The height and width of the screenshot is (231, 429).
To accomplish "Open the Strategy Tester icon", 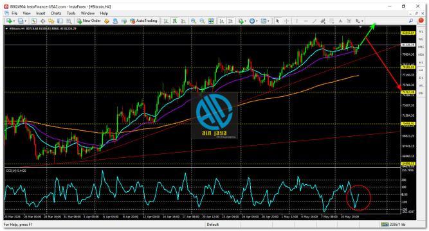I will pos(69,21).
